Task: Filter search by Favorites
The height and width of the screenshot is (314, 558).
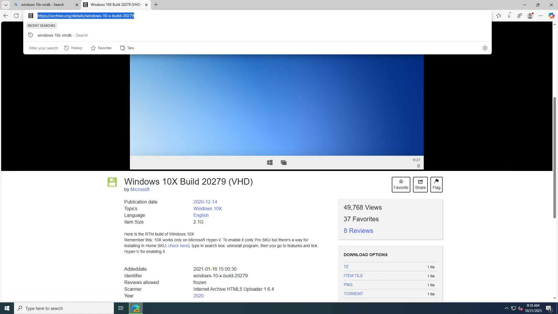Action: coord(101,48)
